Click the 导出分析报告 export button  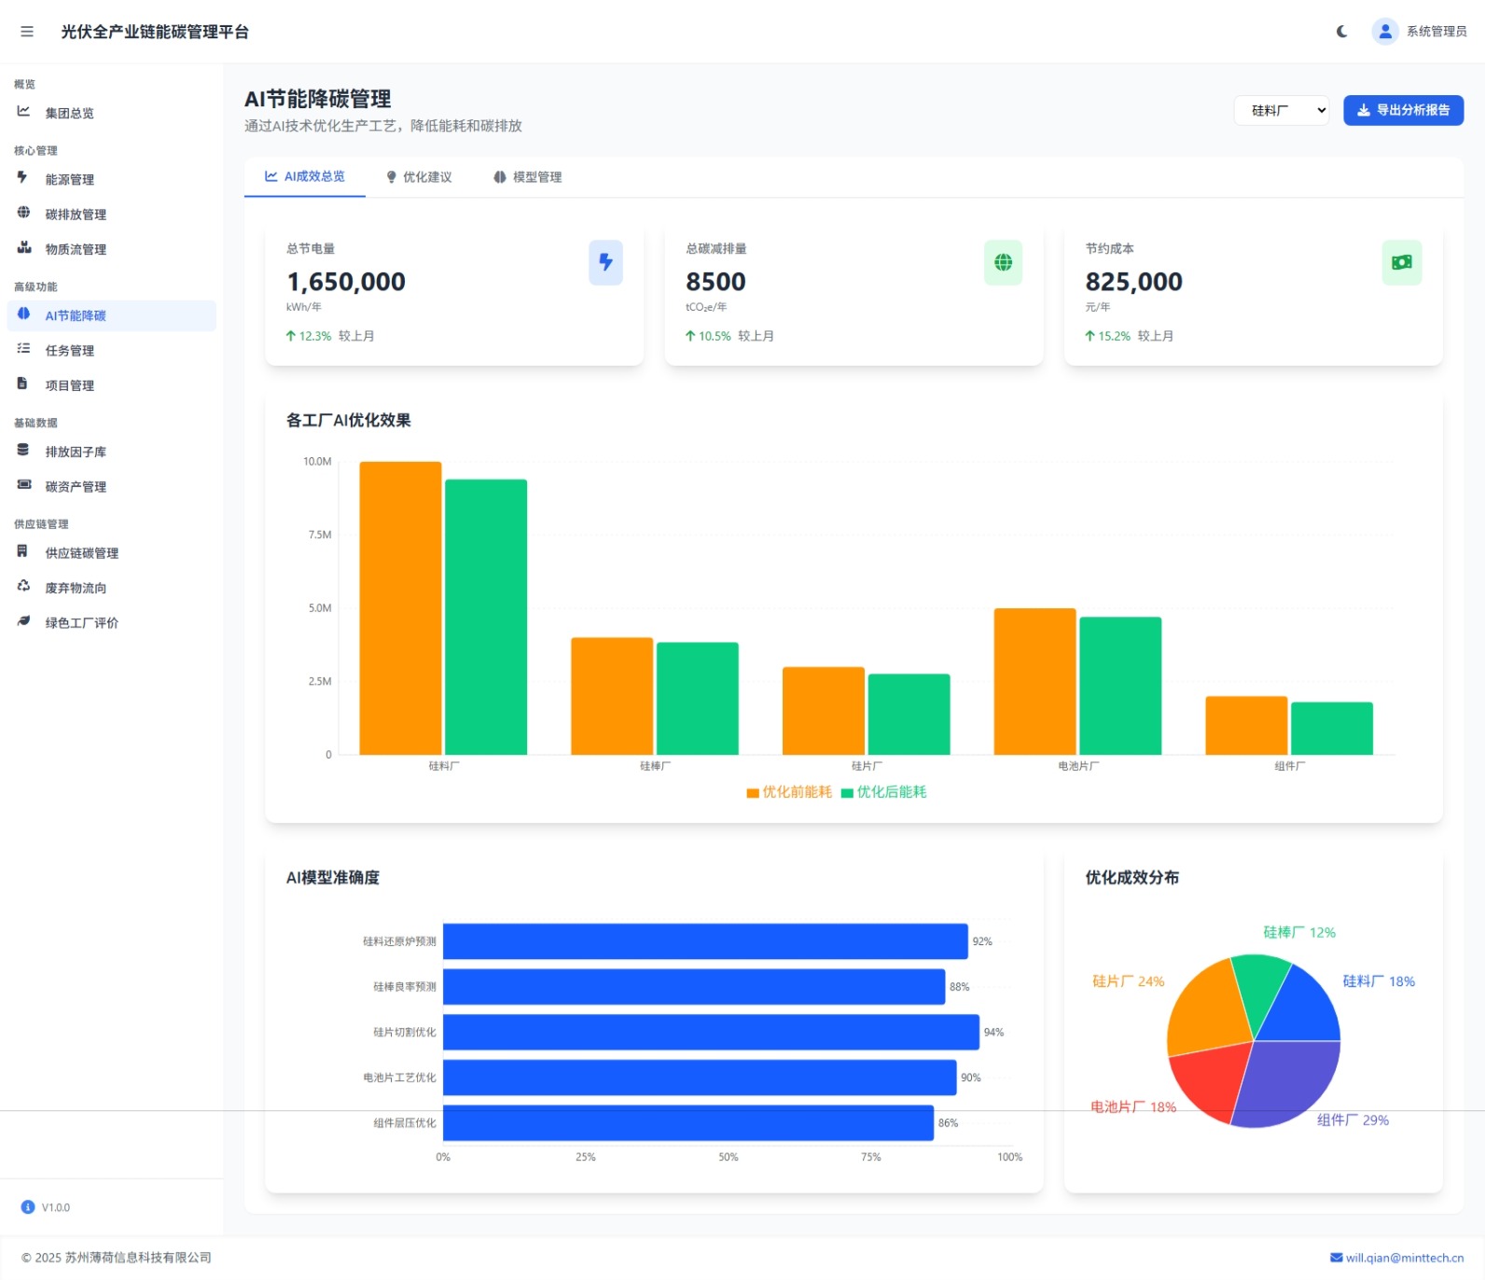1403,110
